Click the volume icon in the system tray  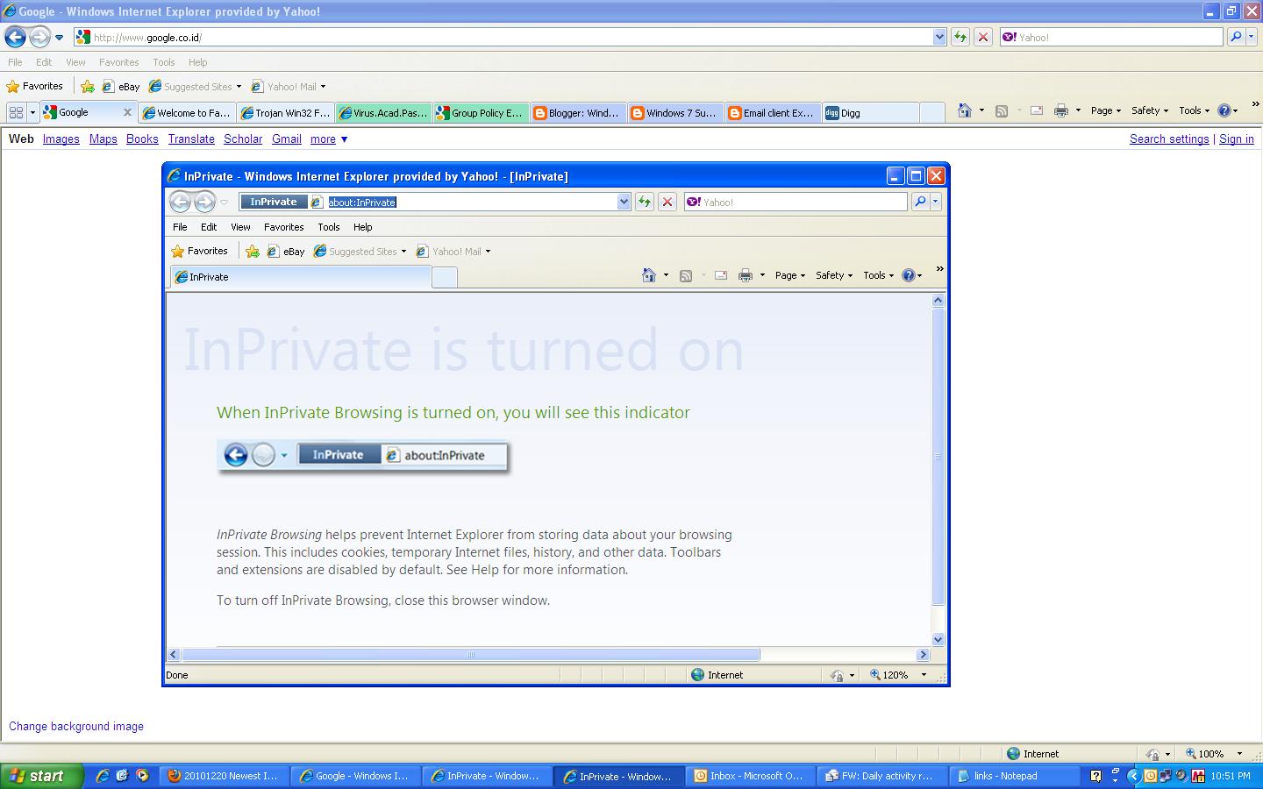(1181, 776)
